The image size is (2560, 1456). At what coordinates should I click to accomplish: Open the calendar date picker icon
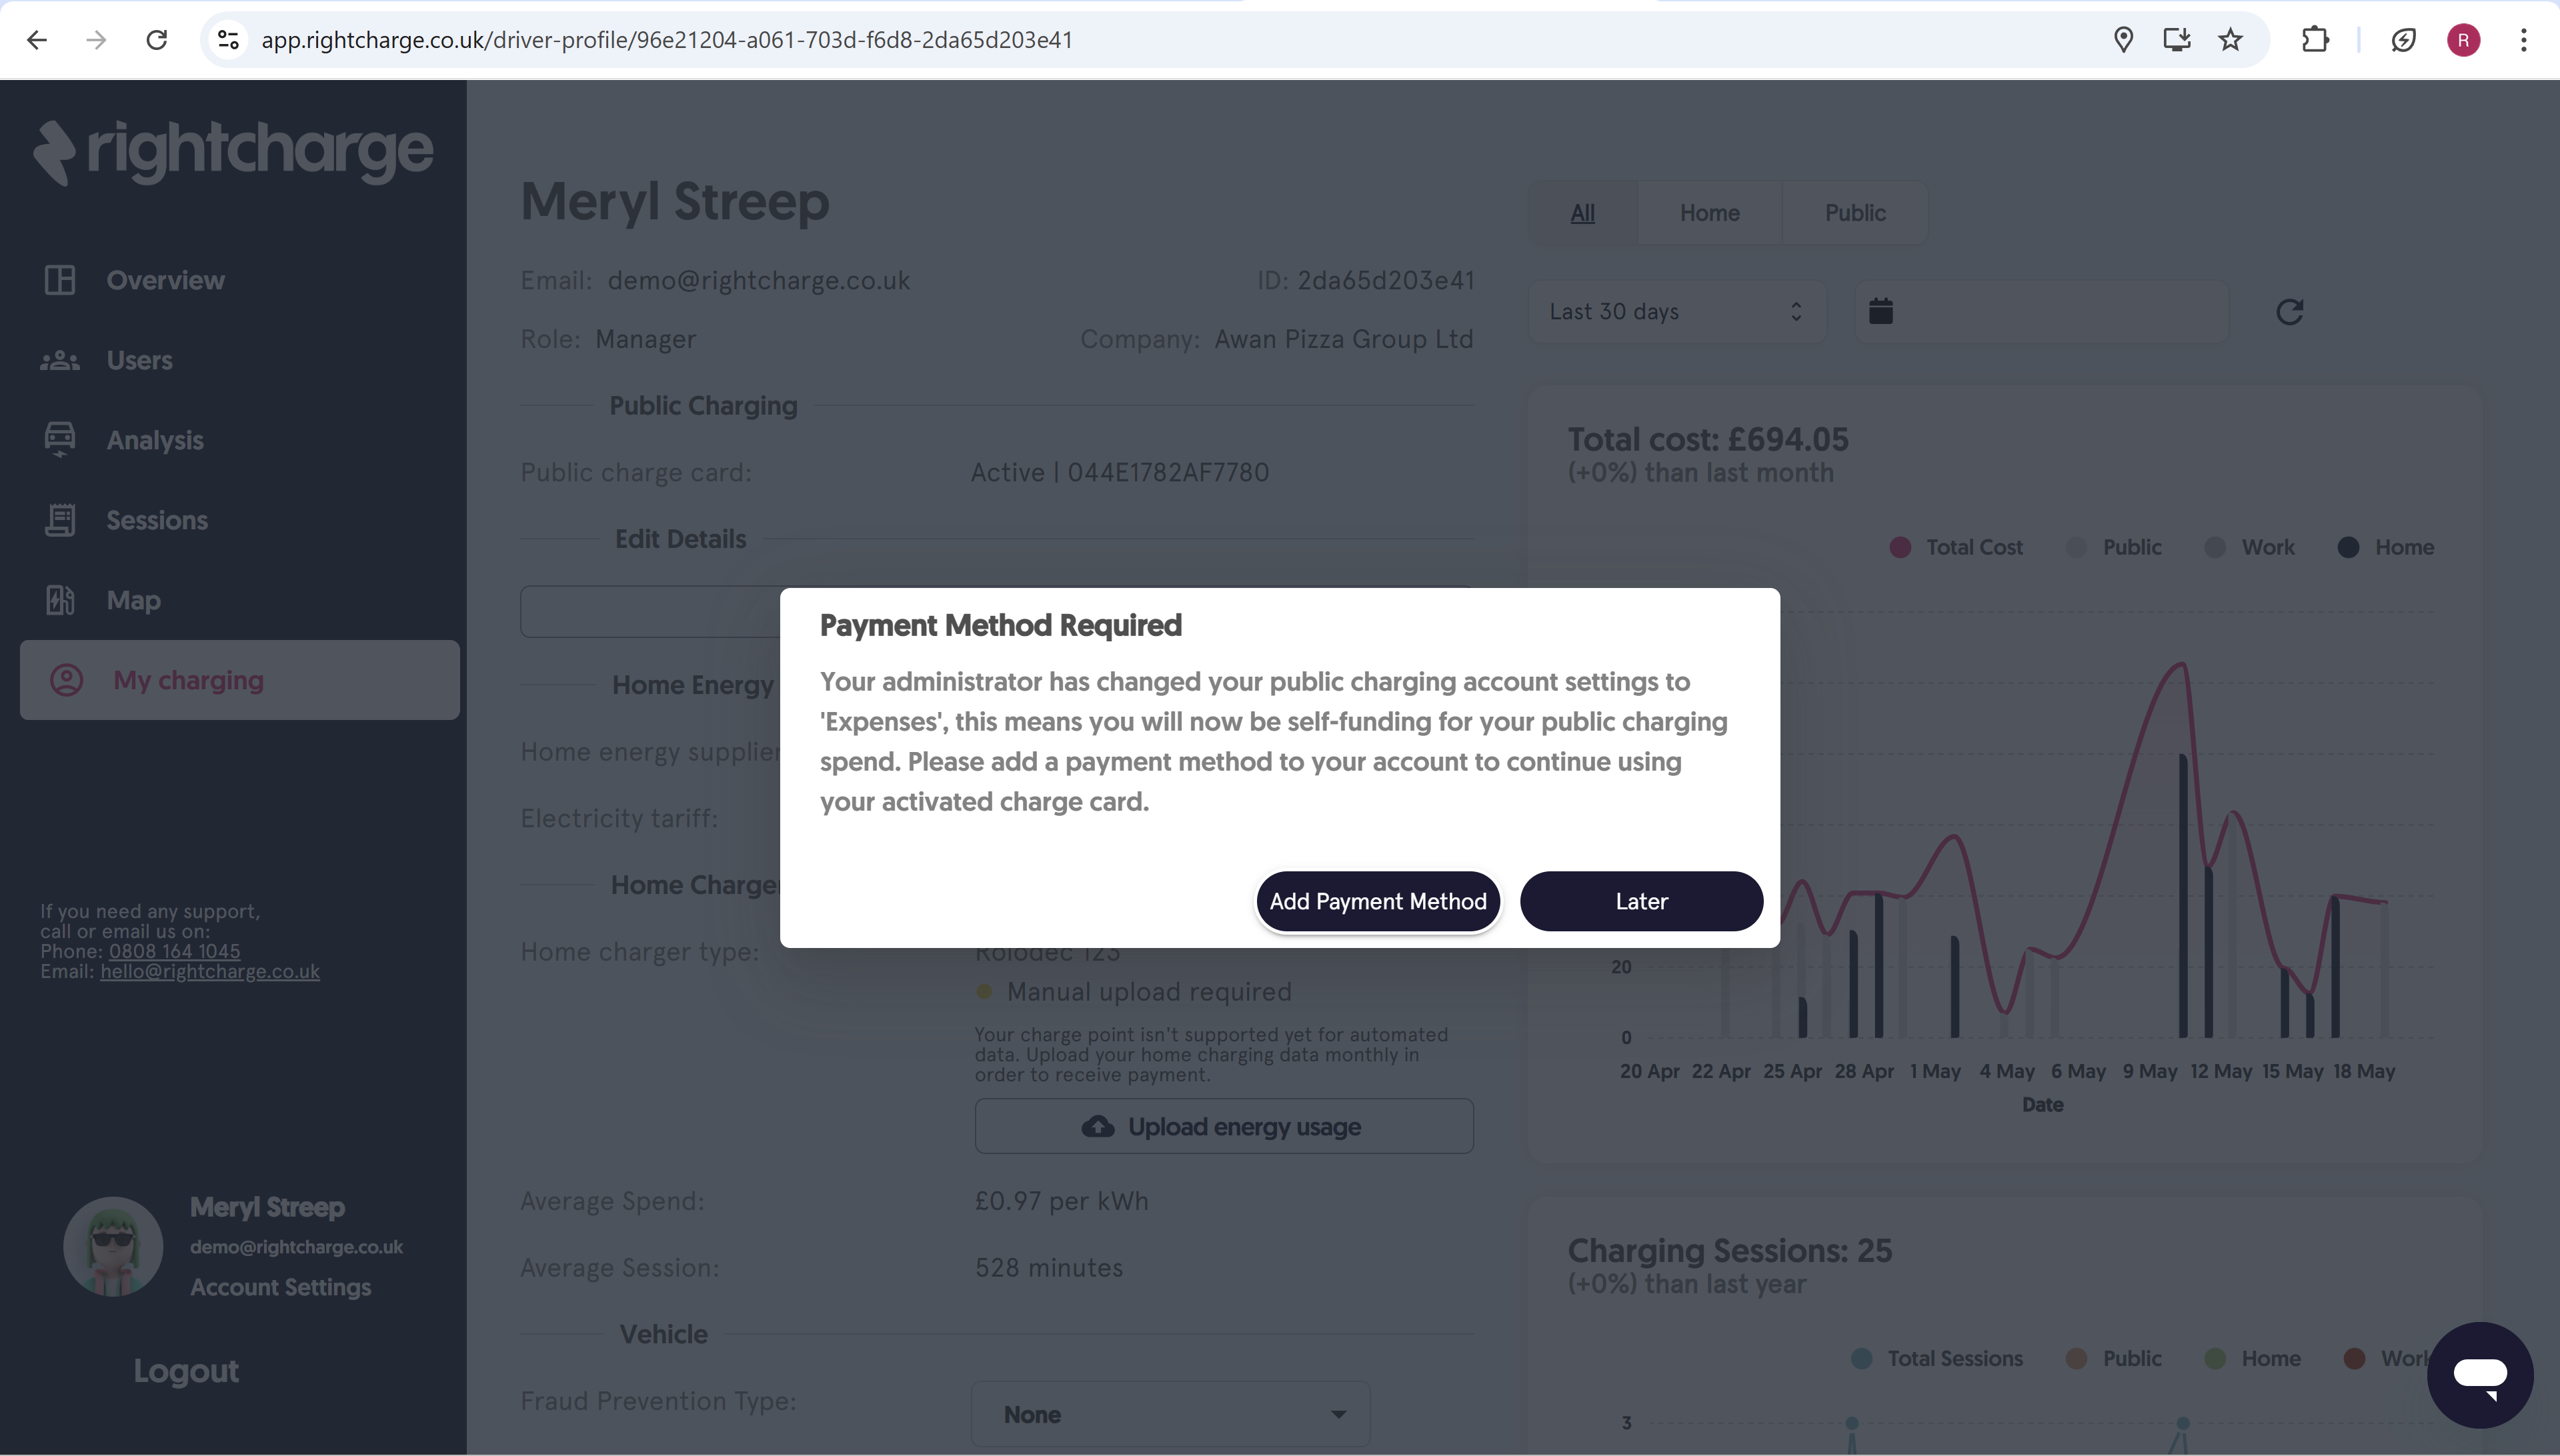tap(1881, 312)
